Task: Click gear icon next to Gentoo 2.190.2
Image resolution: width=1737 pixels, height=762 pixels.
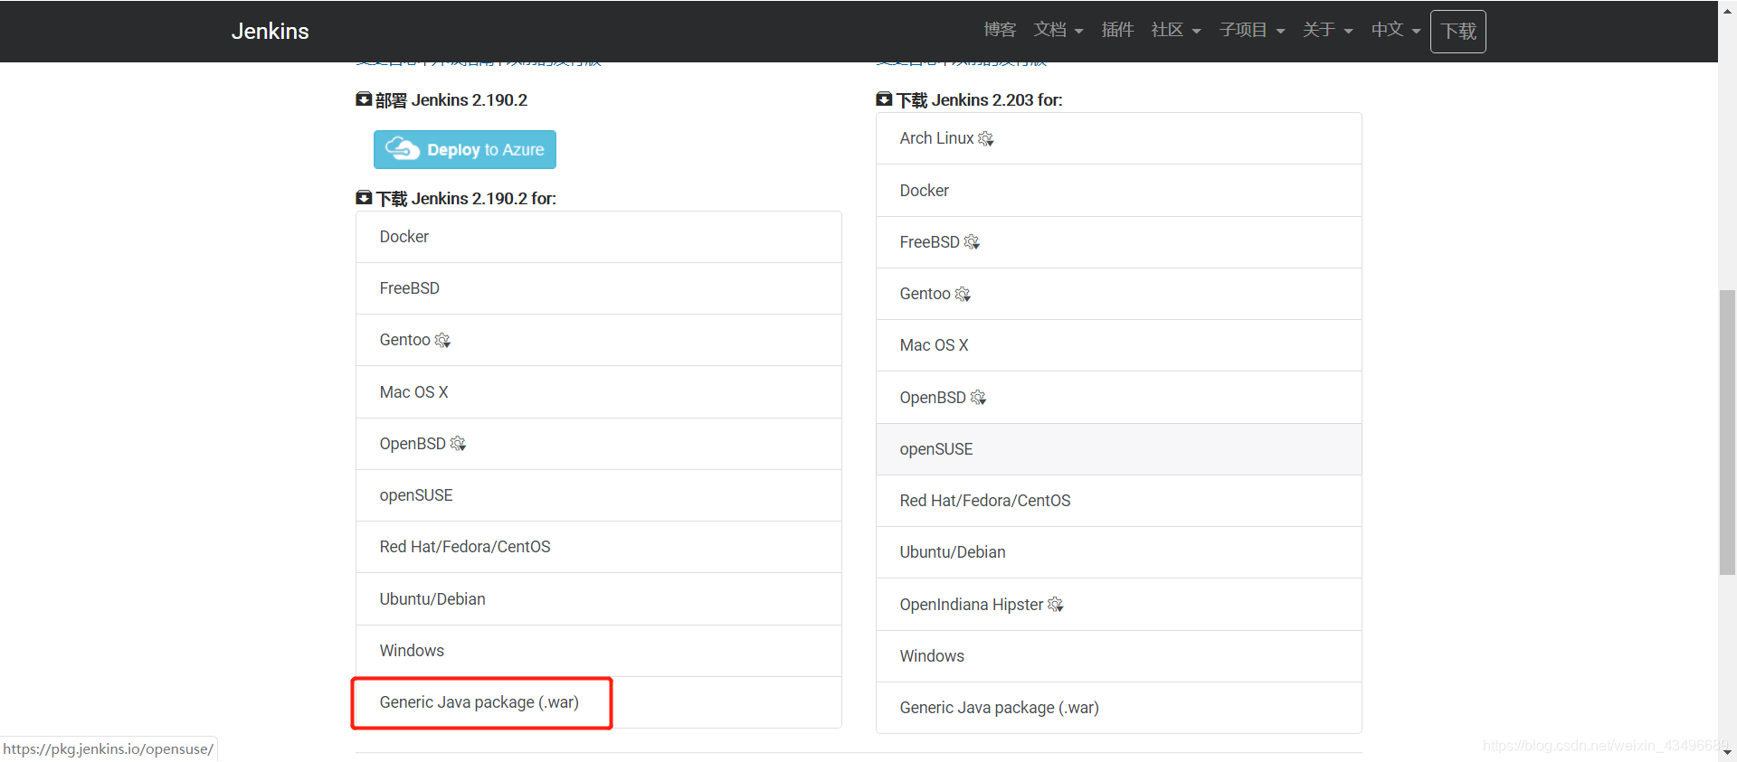Action: pos(442,340)
